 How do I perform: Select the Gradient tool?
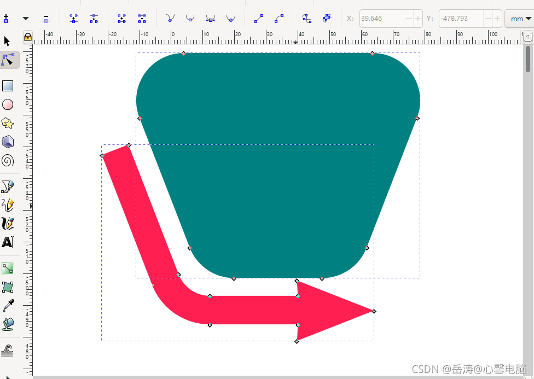tap(8, 269)
